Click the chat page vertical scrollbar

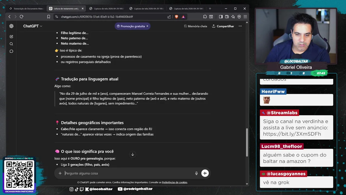[247, 142]
